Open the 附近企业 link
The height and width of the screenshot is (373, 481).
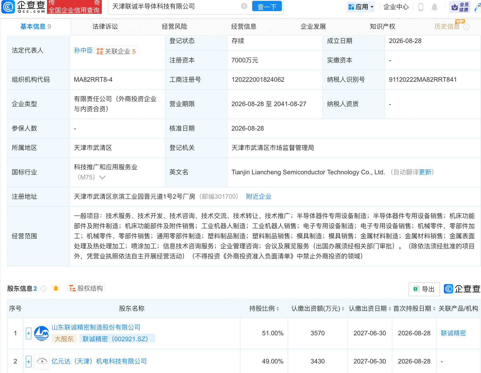point(259,197)
